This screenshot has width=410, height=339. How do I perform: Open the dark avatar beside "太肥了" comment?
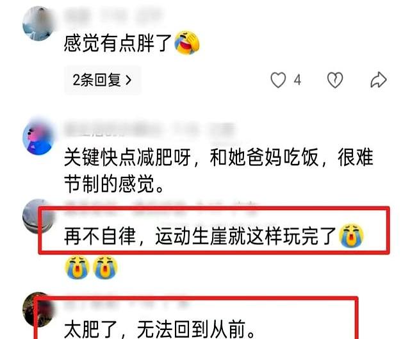coord(38,310)
